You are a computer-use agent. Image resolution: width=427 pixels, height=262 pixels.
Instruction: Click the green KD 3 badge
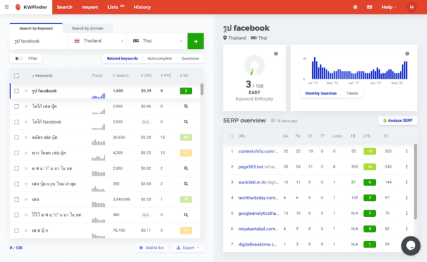pos(186,91)
